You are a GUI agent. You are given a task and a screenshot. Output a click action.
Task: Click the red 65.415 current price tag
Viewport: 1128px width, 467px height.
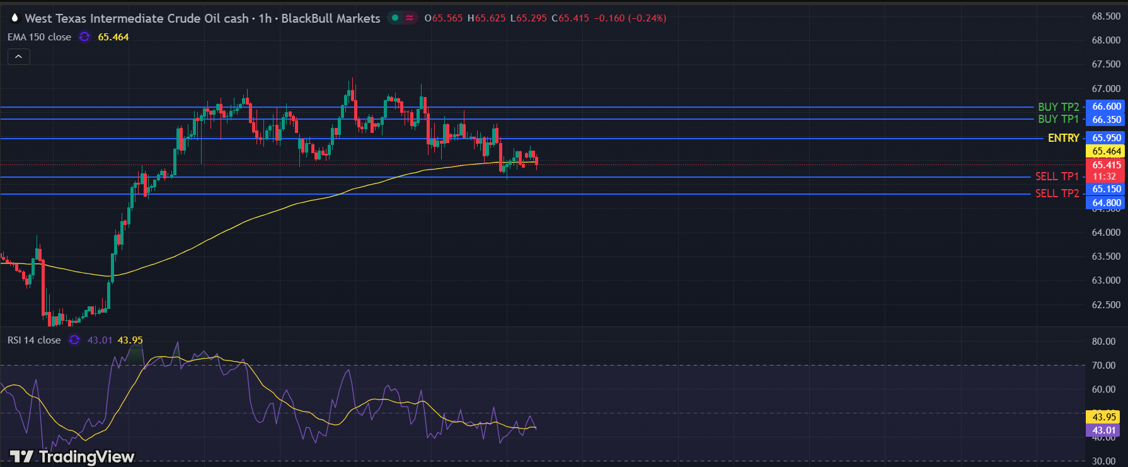click(x=1106, y=165)
